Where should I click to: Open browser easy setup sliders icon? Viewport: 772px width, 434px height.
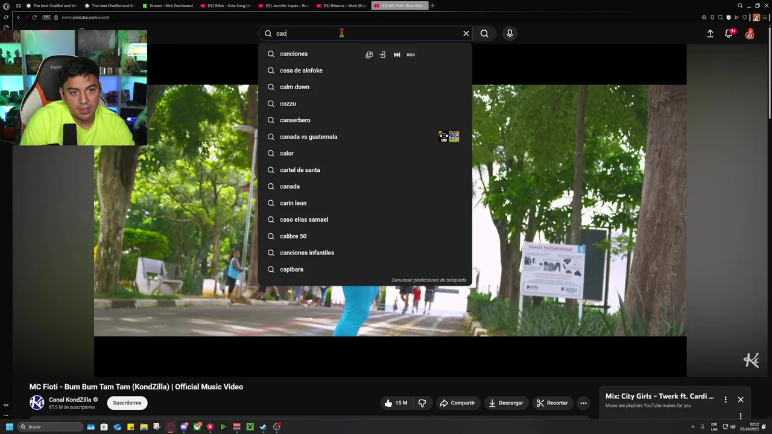click(x=764, y=17)
